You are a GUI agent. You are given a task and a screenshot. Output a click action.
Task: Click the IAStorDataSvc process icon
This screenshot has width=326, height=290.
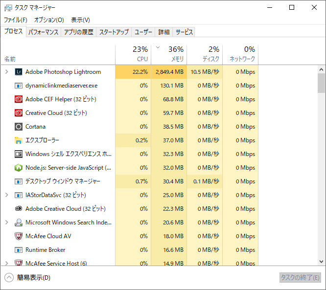19,195
